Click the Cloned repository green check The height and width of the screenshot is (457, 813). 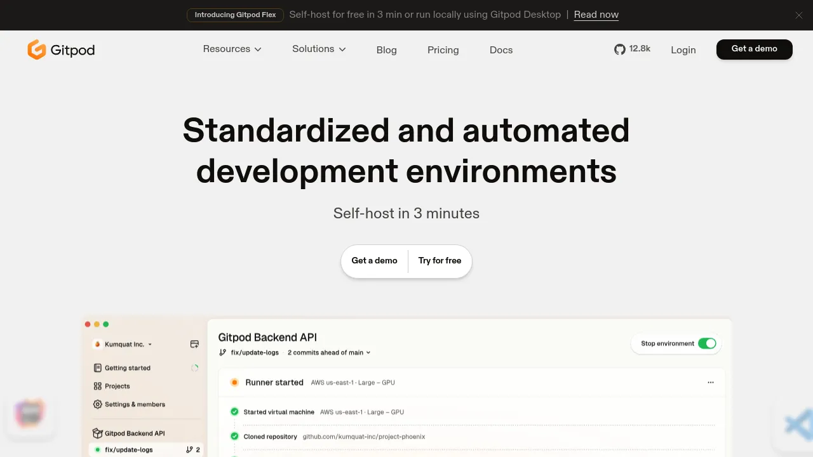234,437
